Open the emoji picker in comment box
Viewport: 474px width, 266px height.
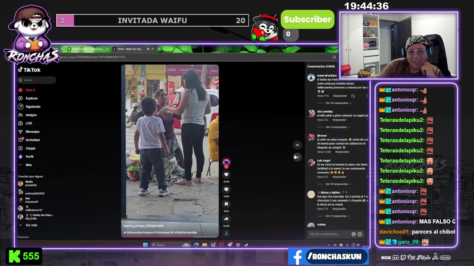tap(360, 234)
